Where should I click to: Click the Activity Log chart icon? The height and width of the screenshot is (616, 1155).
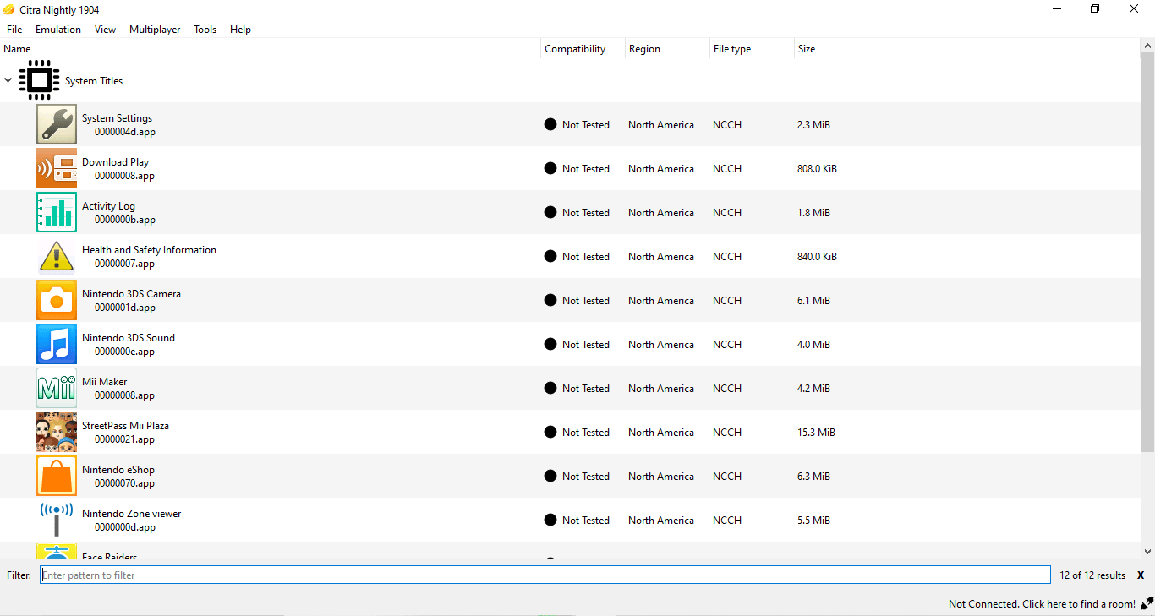coord(57,212)
